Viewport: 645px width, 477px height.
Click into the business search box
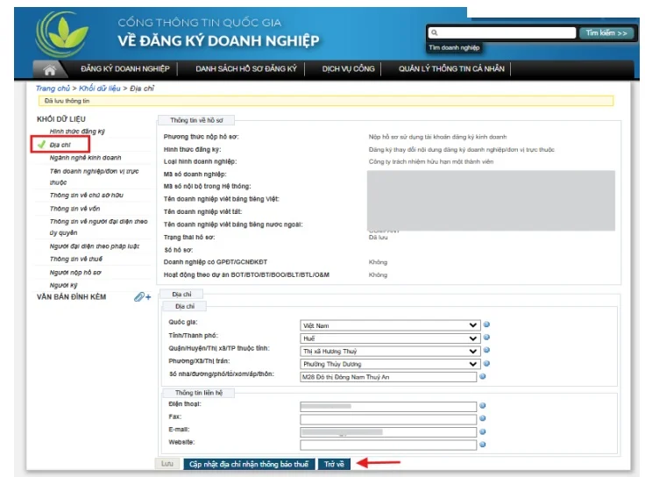click(x=502, y=33)
